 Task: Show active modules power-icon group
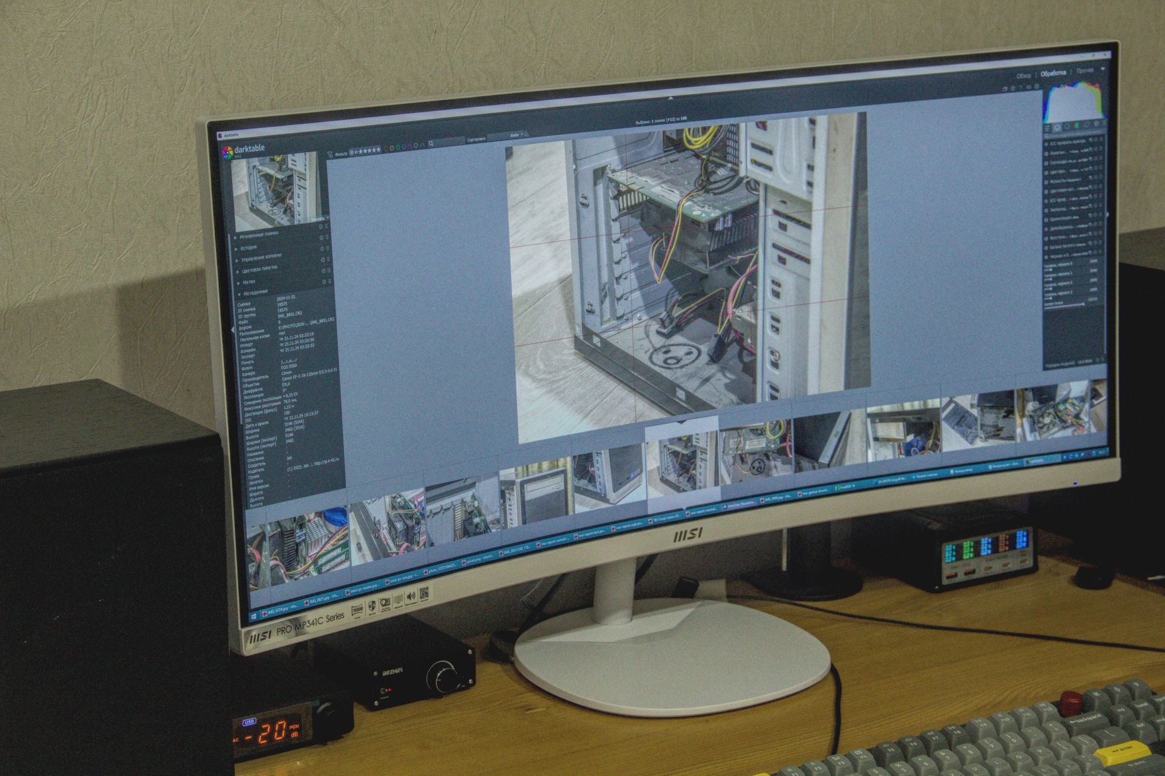(x=1057, y=127)
